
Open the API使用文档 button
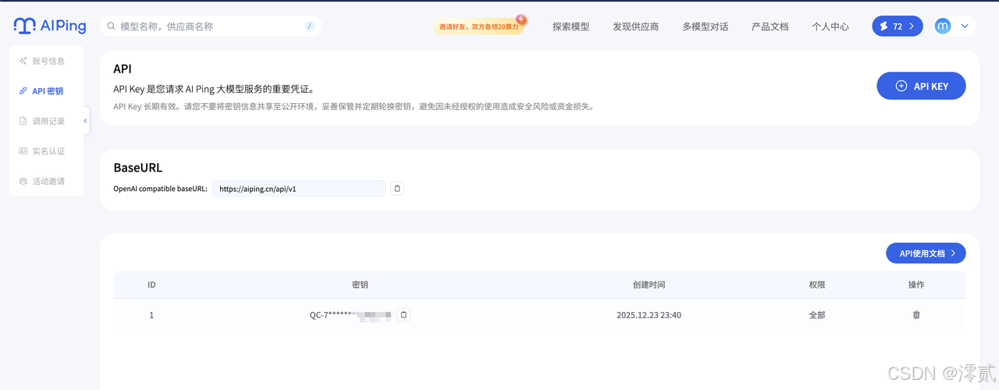(926, 253)
